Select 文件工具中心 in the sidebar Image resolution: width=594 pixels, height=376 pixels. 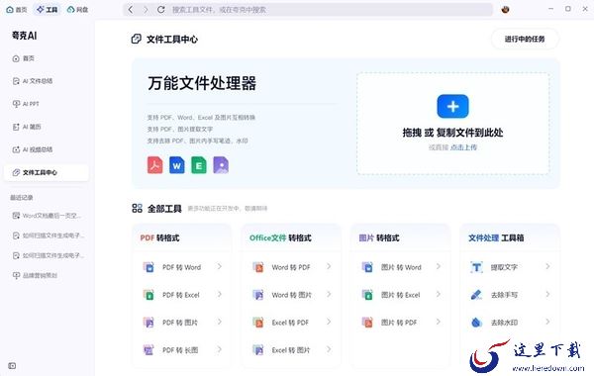point(47,173)
